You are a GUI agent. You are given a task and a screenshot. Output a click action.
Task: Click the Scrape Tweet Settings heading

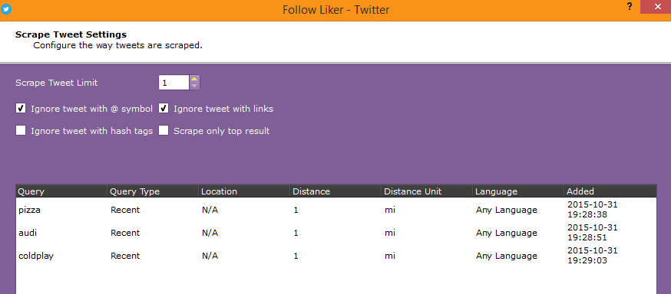click(x=71, y=34)
